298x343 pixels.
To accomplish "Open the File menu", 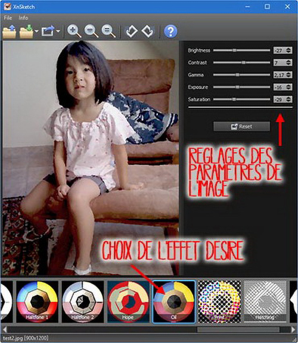I will pyautogui.click(x=8, y=18).
